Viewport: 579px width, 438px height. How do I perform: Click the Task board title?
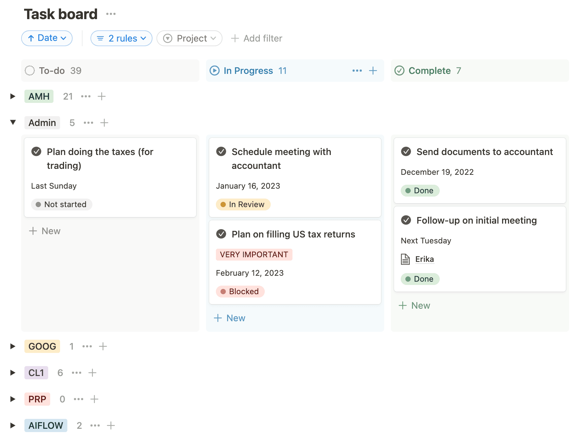(61, 14)
